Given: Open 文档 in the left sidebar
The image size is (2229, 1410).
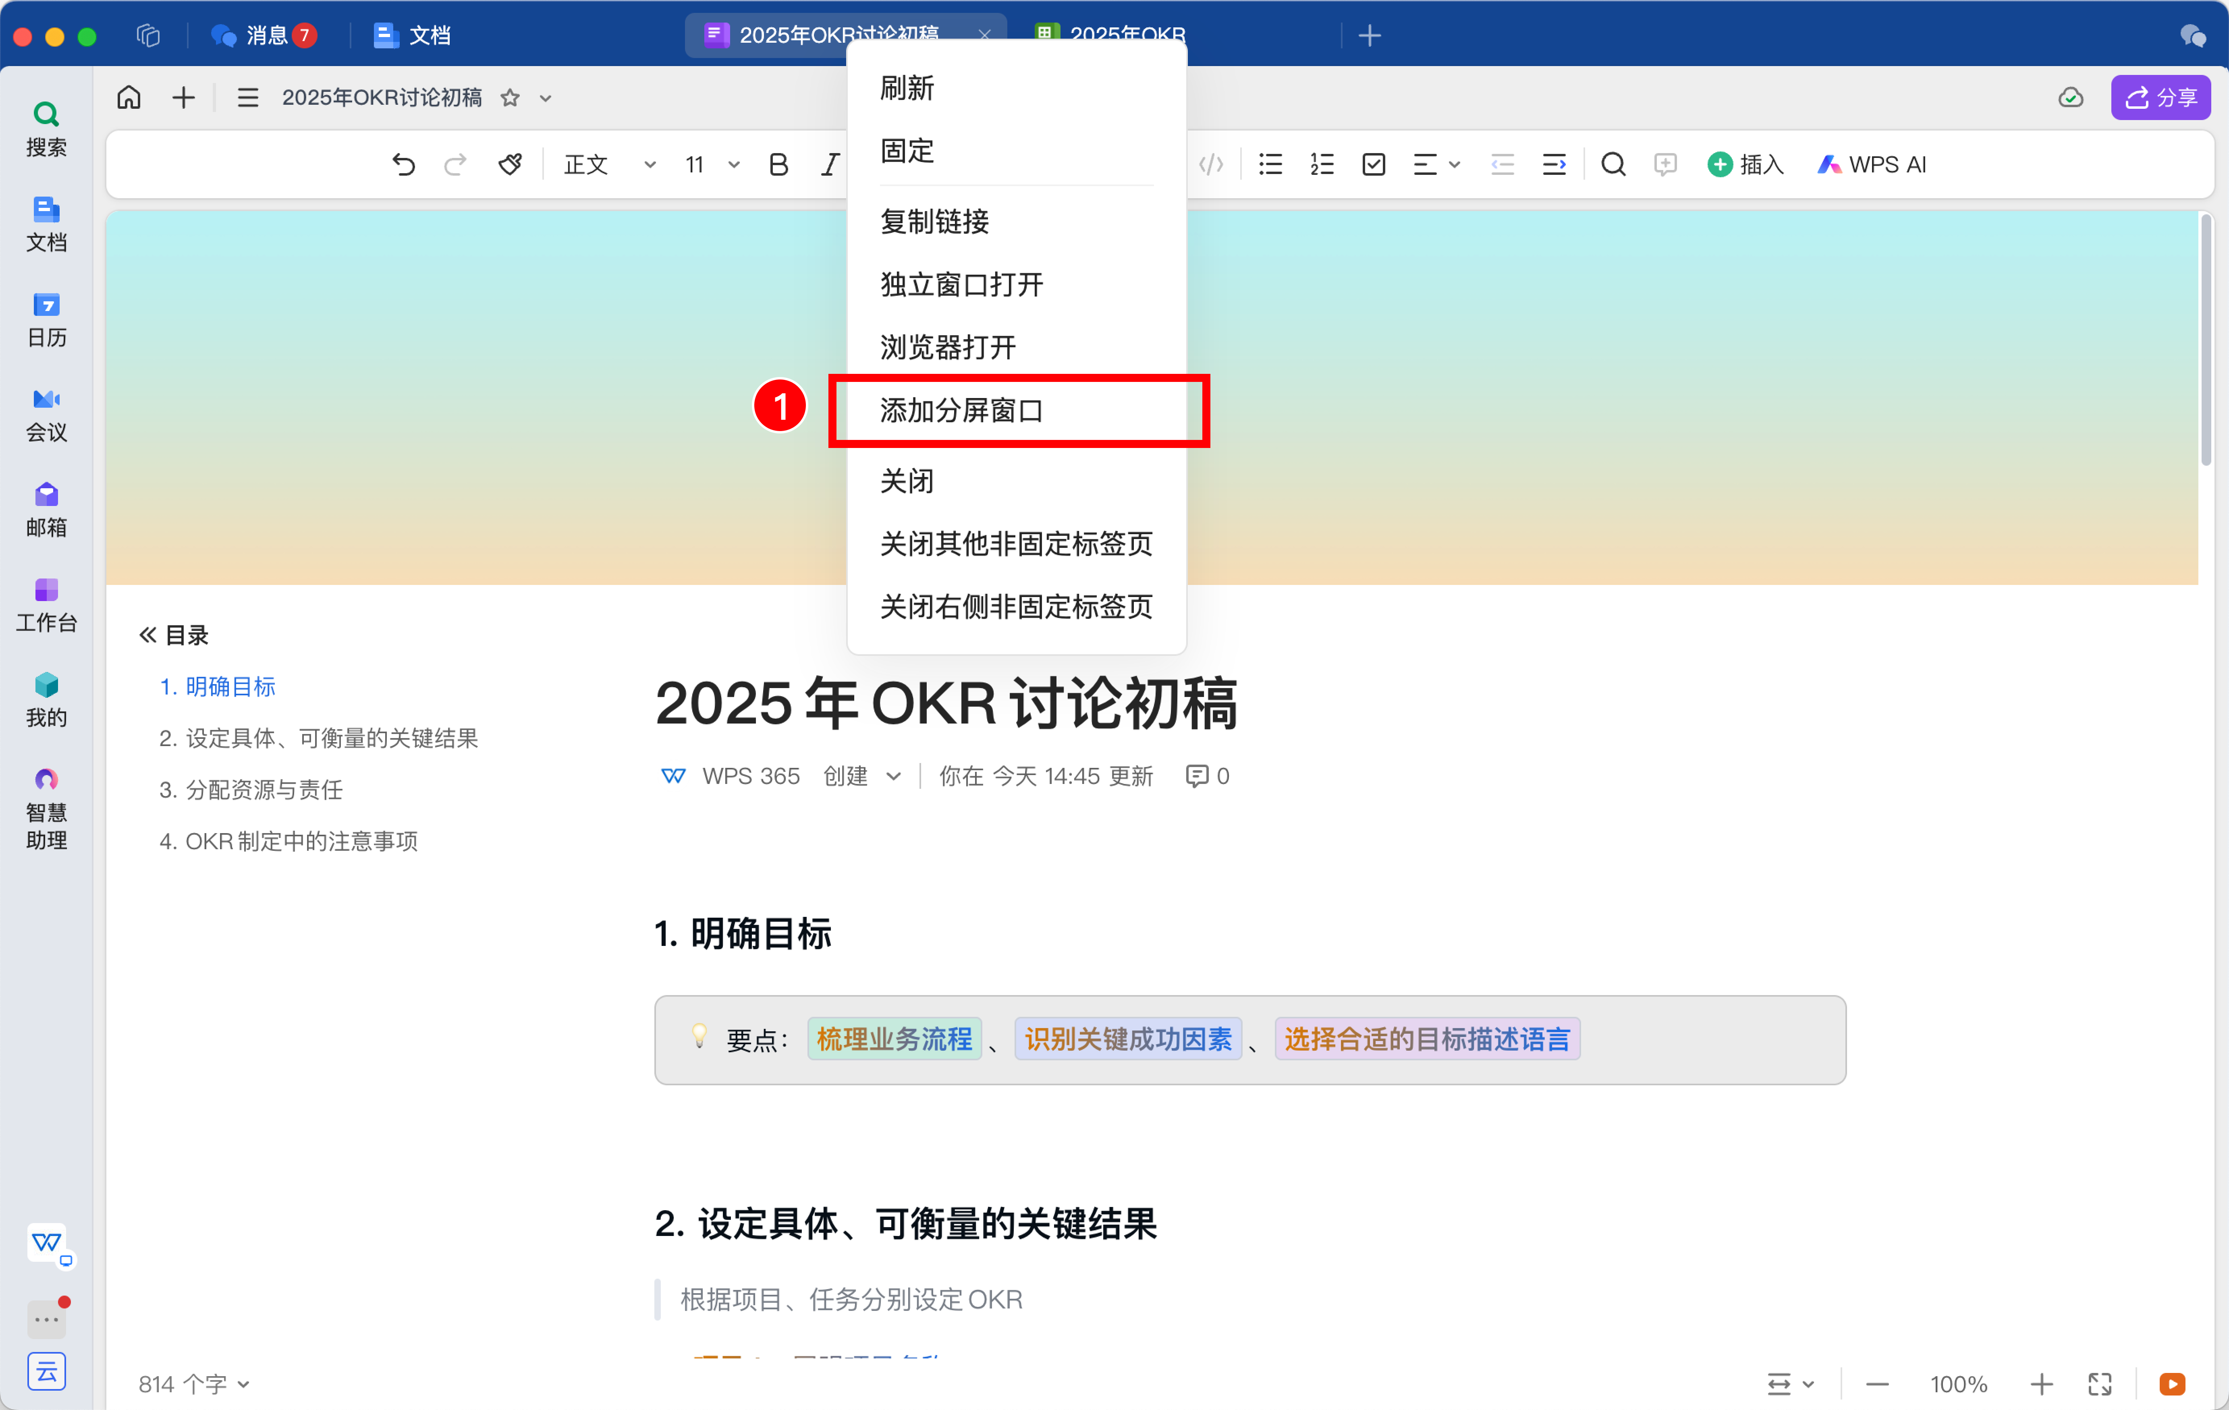Looking at the screenshot, I should pos(46,225).
